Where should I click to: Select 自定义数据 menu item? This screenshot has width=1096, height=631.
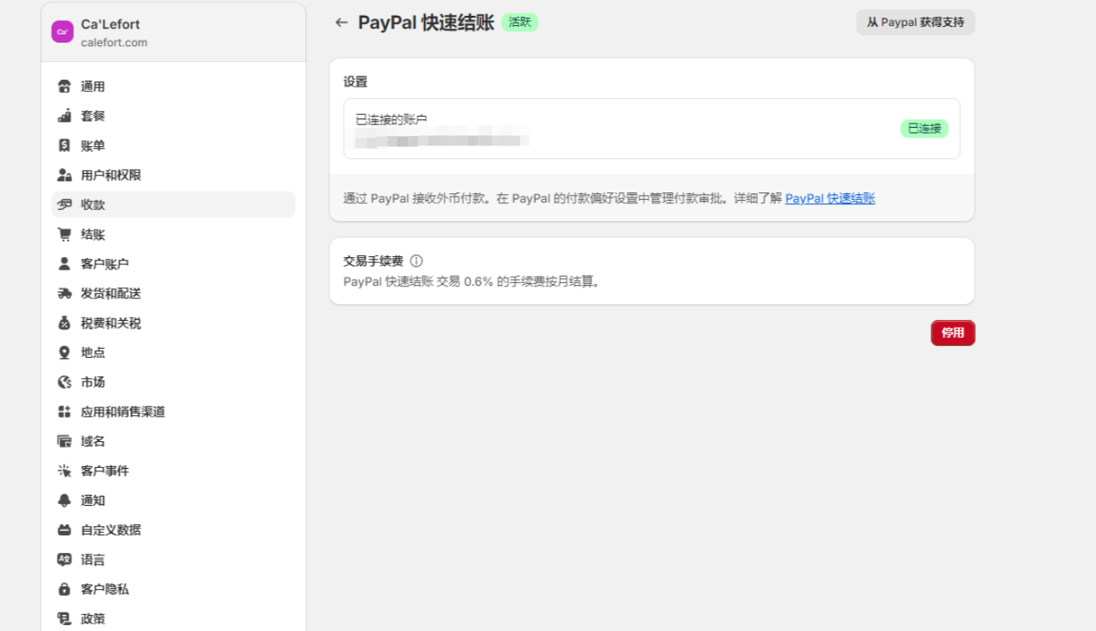173,530
